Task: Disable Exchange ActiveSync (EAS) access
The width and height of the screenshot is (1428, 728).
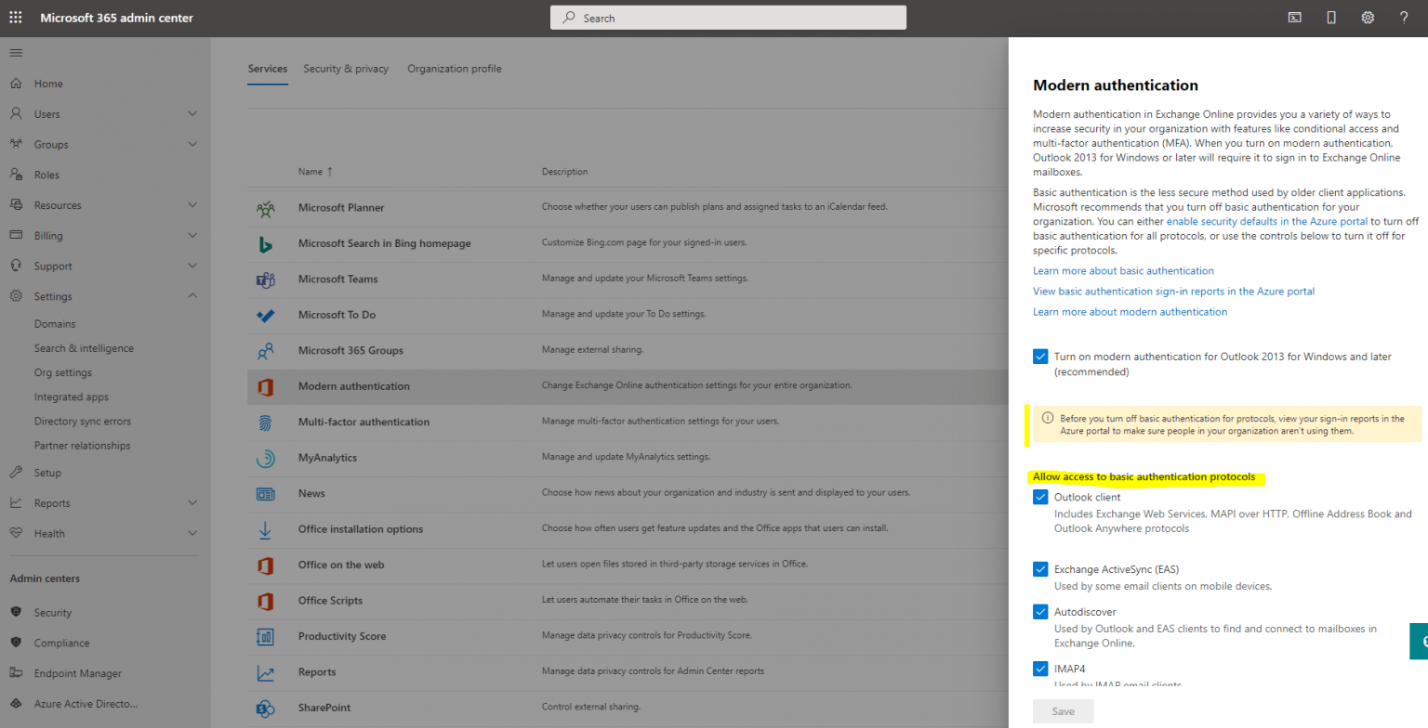Action: pos(1039,568)
